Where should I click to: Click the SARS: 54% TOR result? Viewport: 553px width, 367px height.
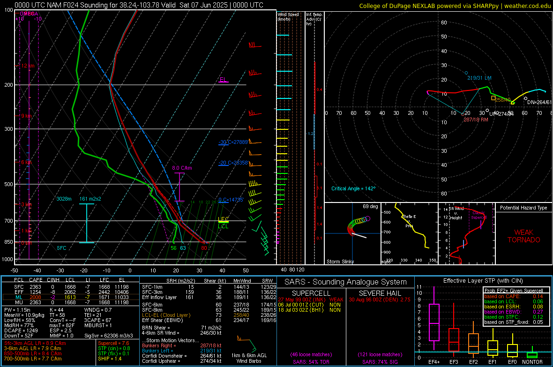click(311, 362)
